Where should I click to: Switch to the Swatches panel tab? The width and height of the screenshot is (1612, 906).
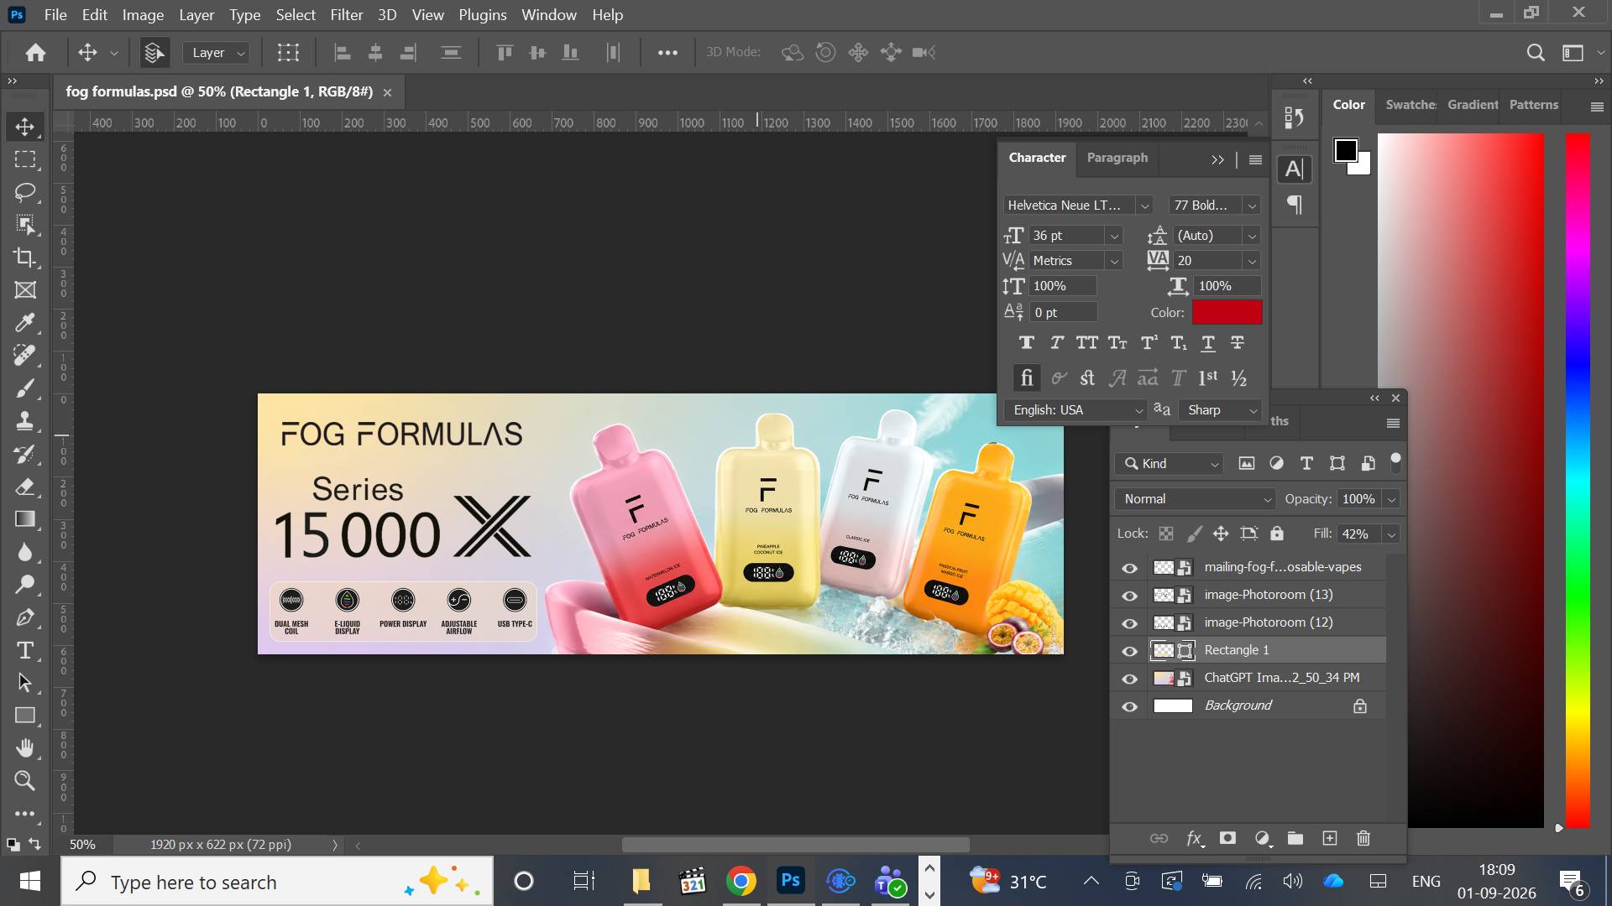click(1410, 105)
